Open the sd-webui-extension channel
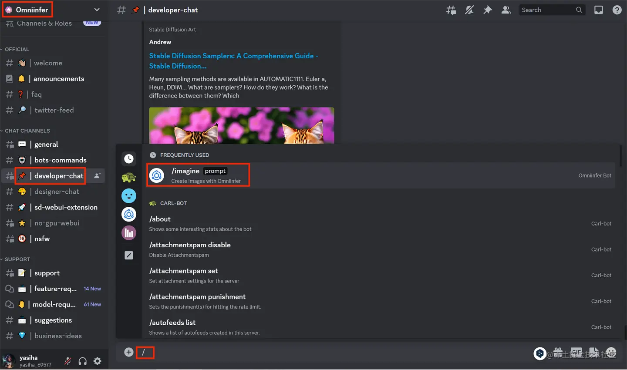The image size is (627, 370). (x=53, y=207)
